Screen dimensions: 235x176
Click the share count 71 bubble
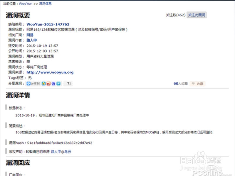pyautogui.click(x=69, y=84)
